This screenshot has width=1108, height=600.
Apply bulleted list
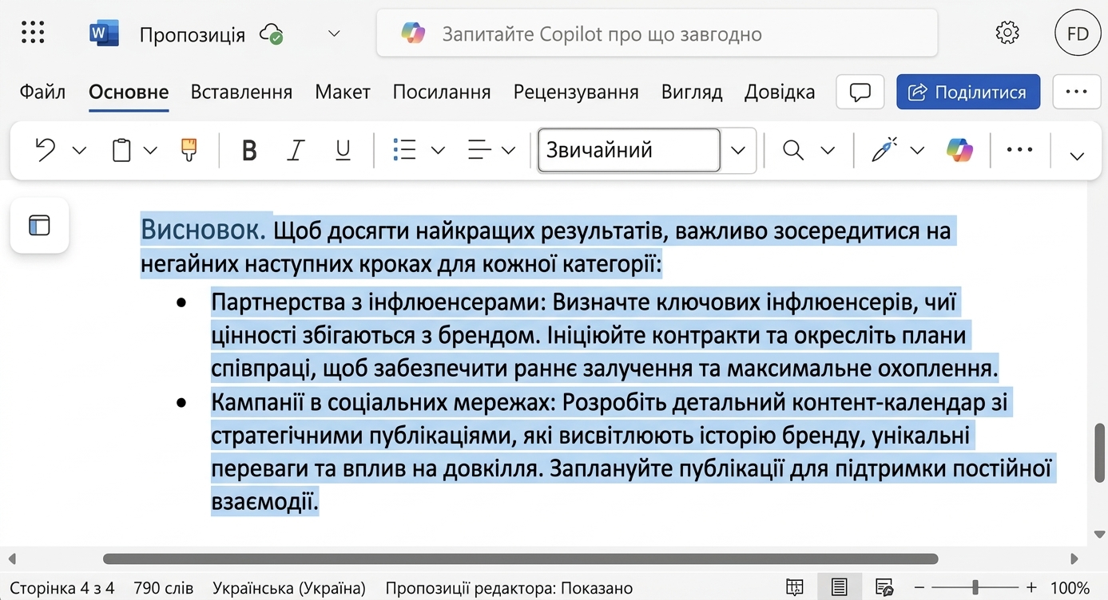click(405, 150)
